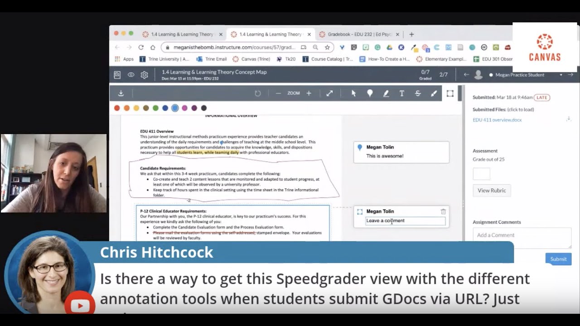Click the browser home icon
580x326 pixels.
pyautogui.click(x=153, y=47)
